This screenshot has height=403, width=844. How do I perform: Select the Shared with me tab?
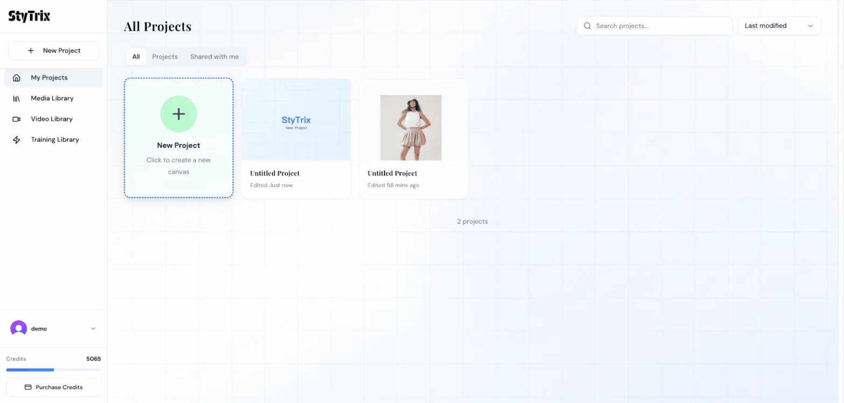[x=214, y=56]
